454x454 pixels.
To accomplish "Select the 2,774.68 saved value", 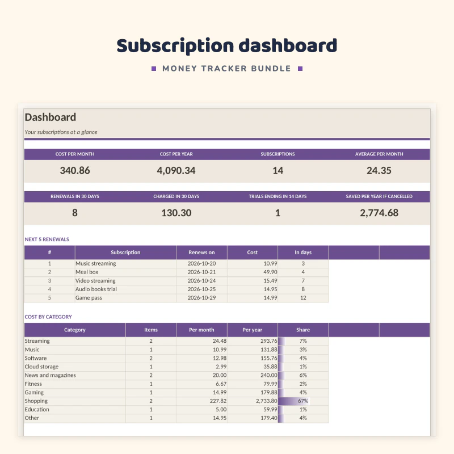I will pyautogui.click(x=379, y=213).
